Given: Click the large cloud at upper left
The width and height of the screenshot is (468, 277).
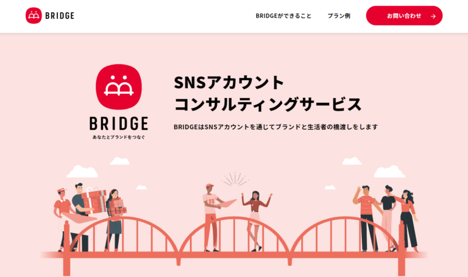Looking at the screenshot, I should click(82, 172).
